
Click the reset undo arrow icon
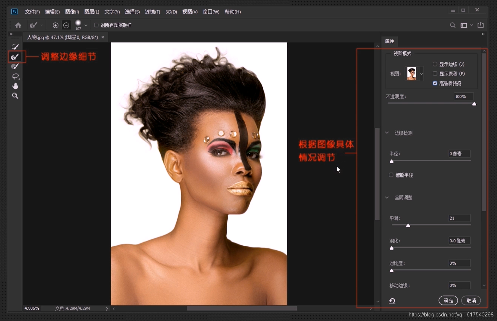[392, 301]
